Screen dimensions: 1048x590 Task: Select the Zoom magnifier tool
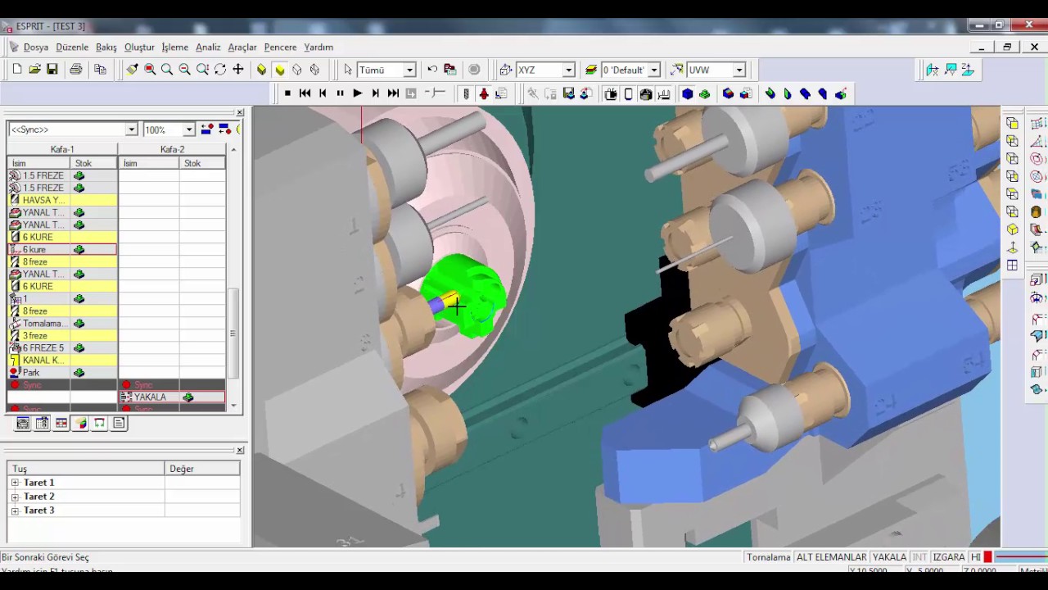(167, 70)
